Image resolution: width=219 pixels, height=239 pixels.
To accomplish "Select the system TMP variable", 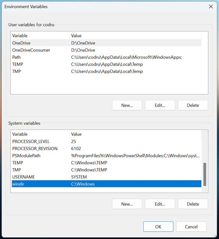I will point(107,170).
